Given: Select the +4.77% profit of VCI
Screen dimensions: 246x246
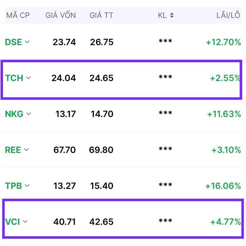Looking at the screenshot, I should pos(225,222).
